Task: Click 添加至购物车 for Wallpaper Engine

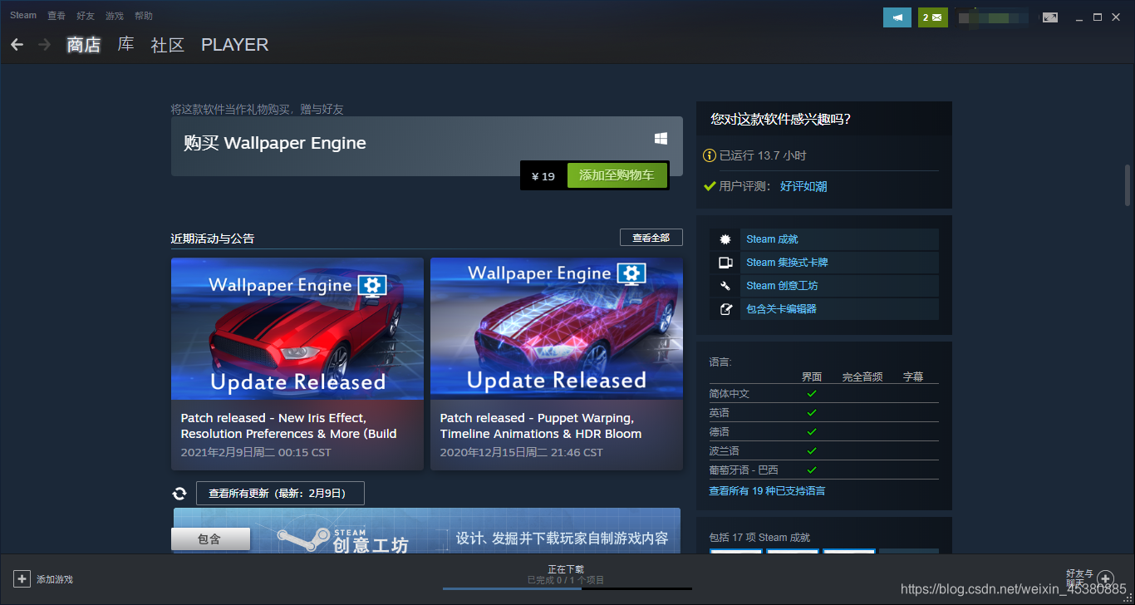Action: click(x=617, y=175)
